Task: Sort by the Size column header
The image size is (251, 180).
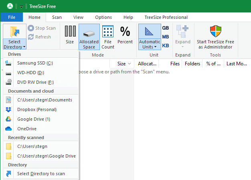Action: tap(122, 63)
